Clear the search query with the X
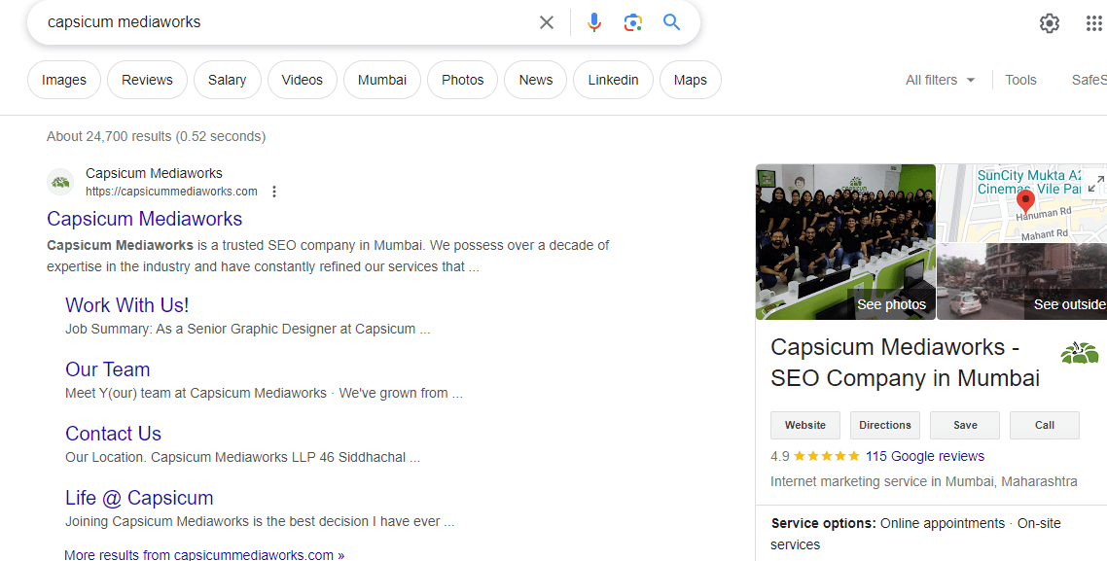The height and width of the screenshot is (561, 1107). pyautogui.click(x=546, y=21)
